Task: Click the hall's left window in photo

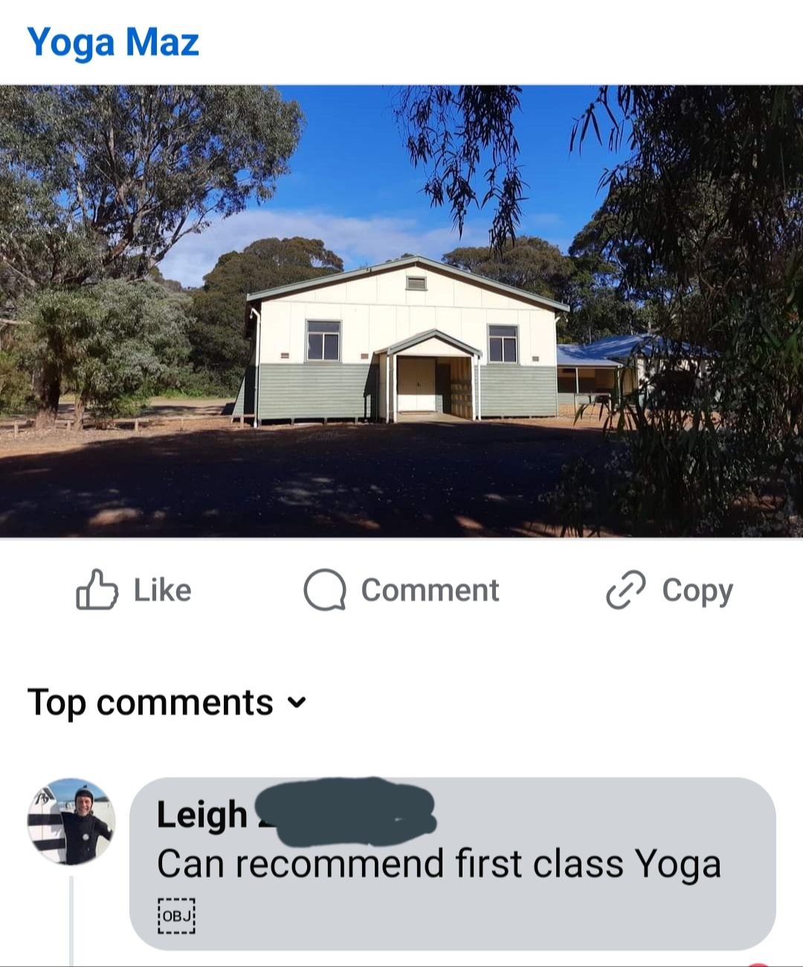Action: pyautogui.click(x=323, y=341)
